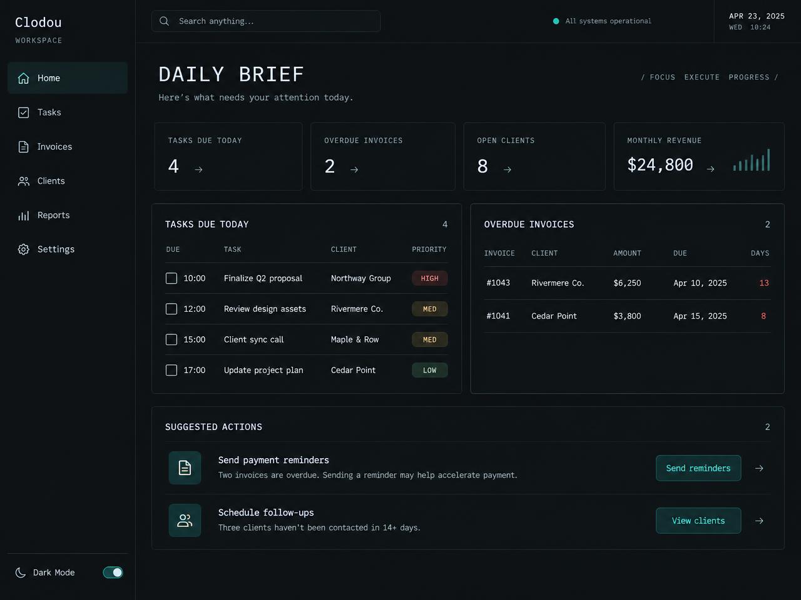Screen dimensions: 801x600
Task: Mark Client sync call task as done
Action: (171, 339)
